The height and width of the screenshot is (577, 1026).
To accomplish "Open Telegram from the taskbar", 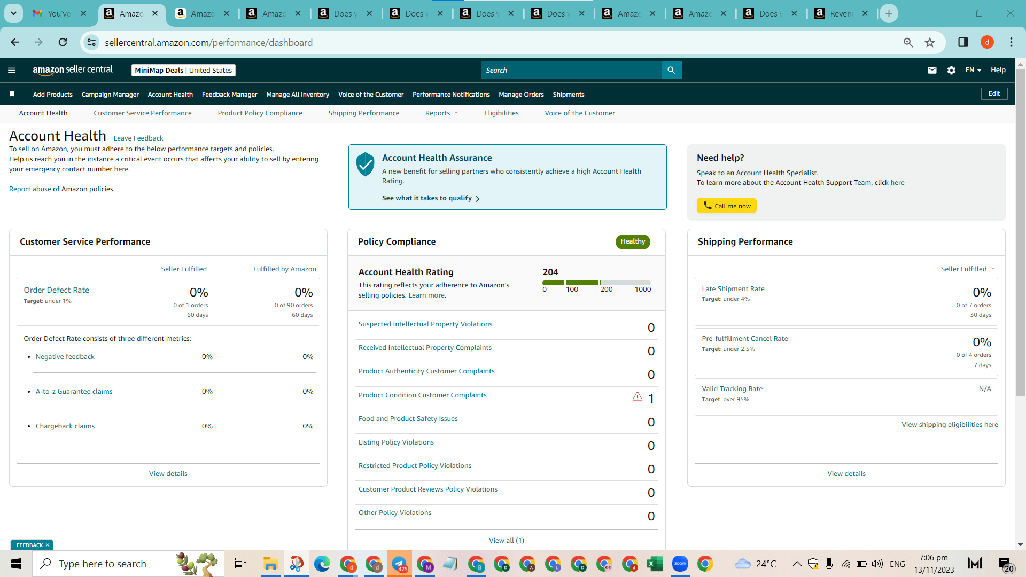I will (399, 564).
